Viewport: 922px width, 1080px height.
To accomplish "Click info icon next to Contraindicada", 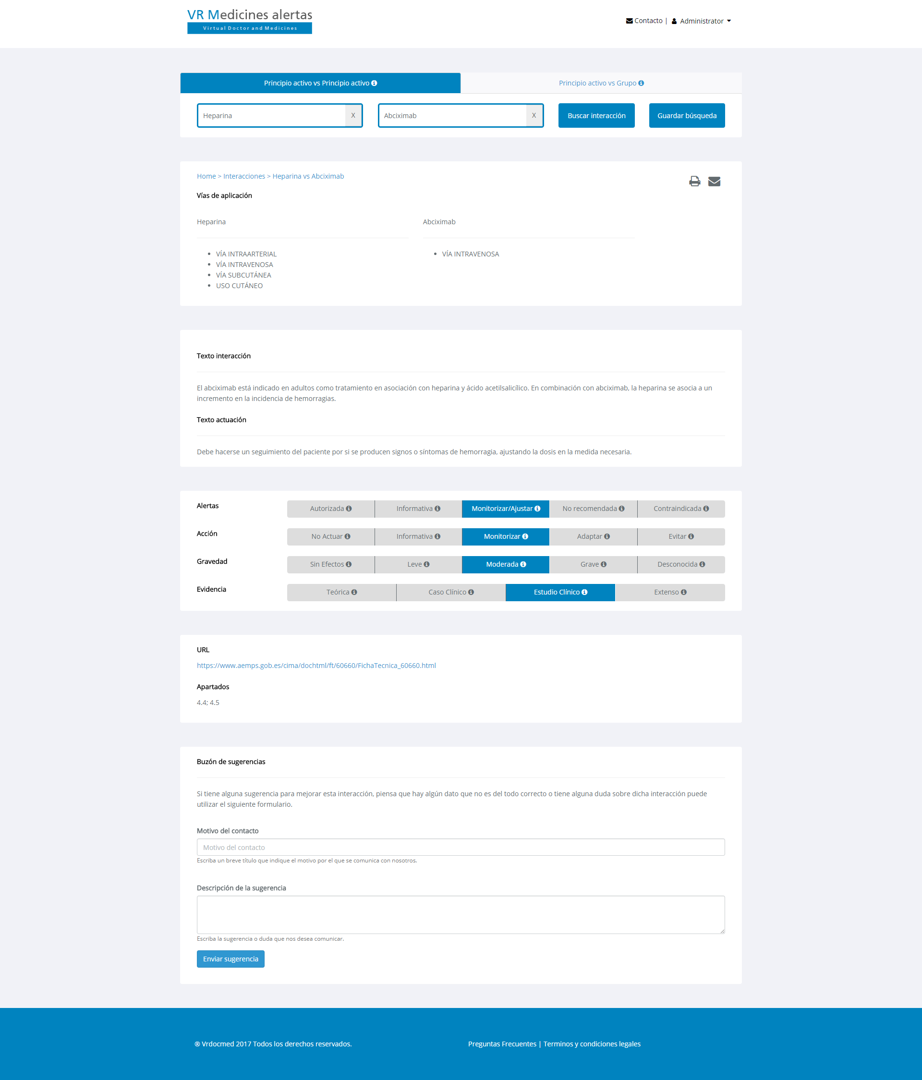I will 706,509.
